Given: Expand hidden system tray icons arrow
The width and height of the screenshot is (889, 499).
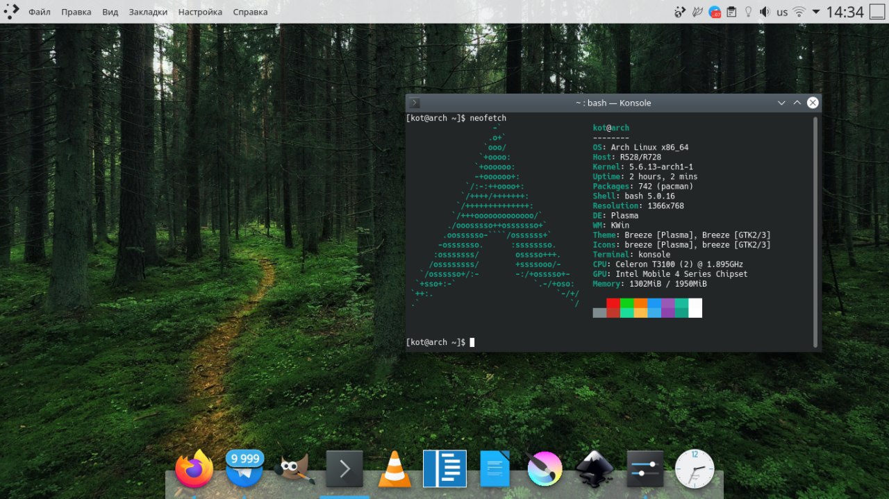Looking at the screenshot, I should coord(816,12).
